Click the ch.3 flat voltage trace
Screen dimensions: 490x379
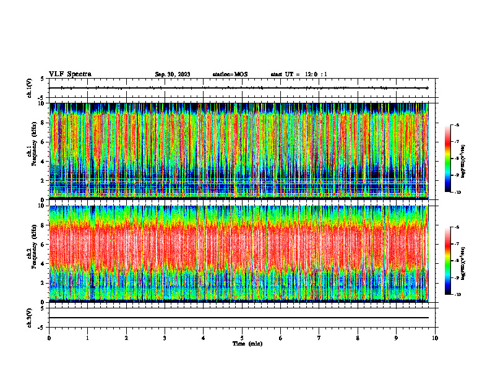(x=238, y=318)
